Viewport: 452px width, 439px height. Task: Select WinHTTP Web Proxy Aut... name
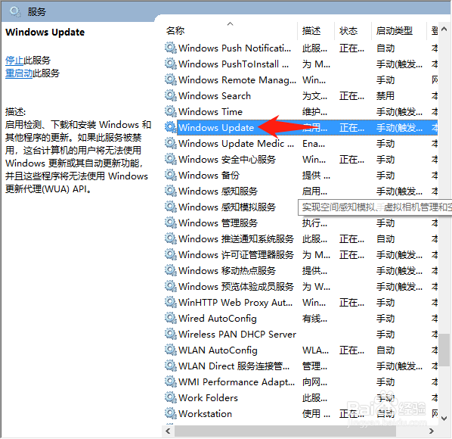(236, 302)
